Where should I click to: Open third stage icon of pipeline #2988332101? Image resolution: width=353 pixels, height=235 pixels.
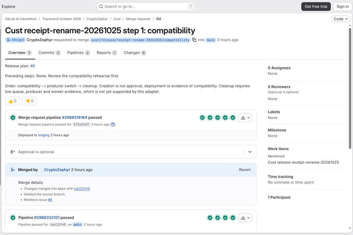226,217
